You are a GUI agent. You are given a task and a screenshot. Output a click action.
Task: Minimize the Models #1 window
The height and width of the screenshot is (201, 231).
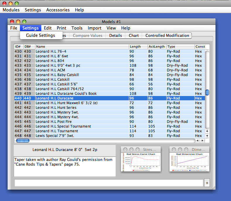click(x=18, y=22)
